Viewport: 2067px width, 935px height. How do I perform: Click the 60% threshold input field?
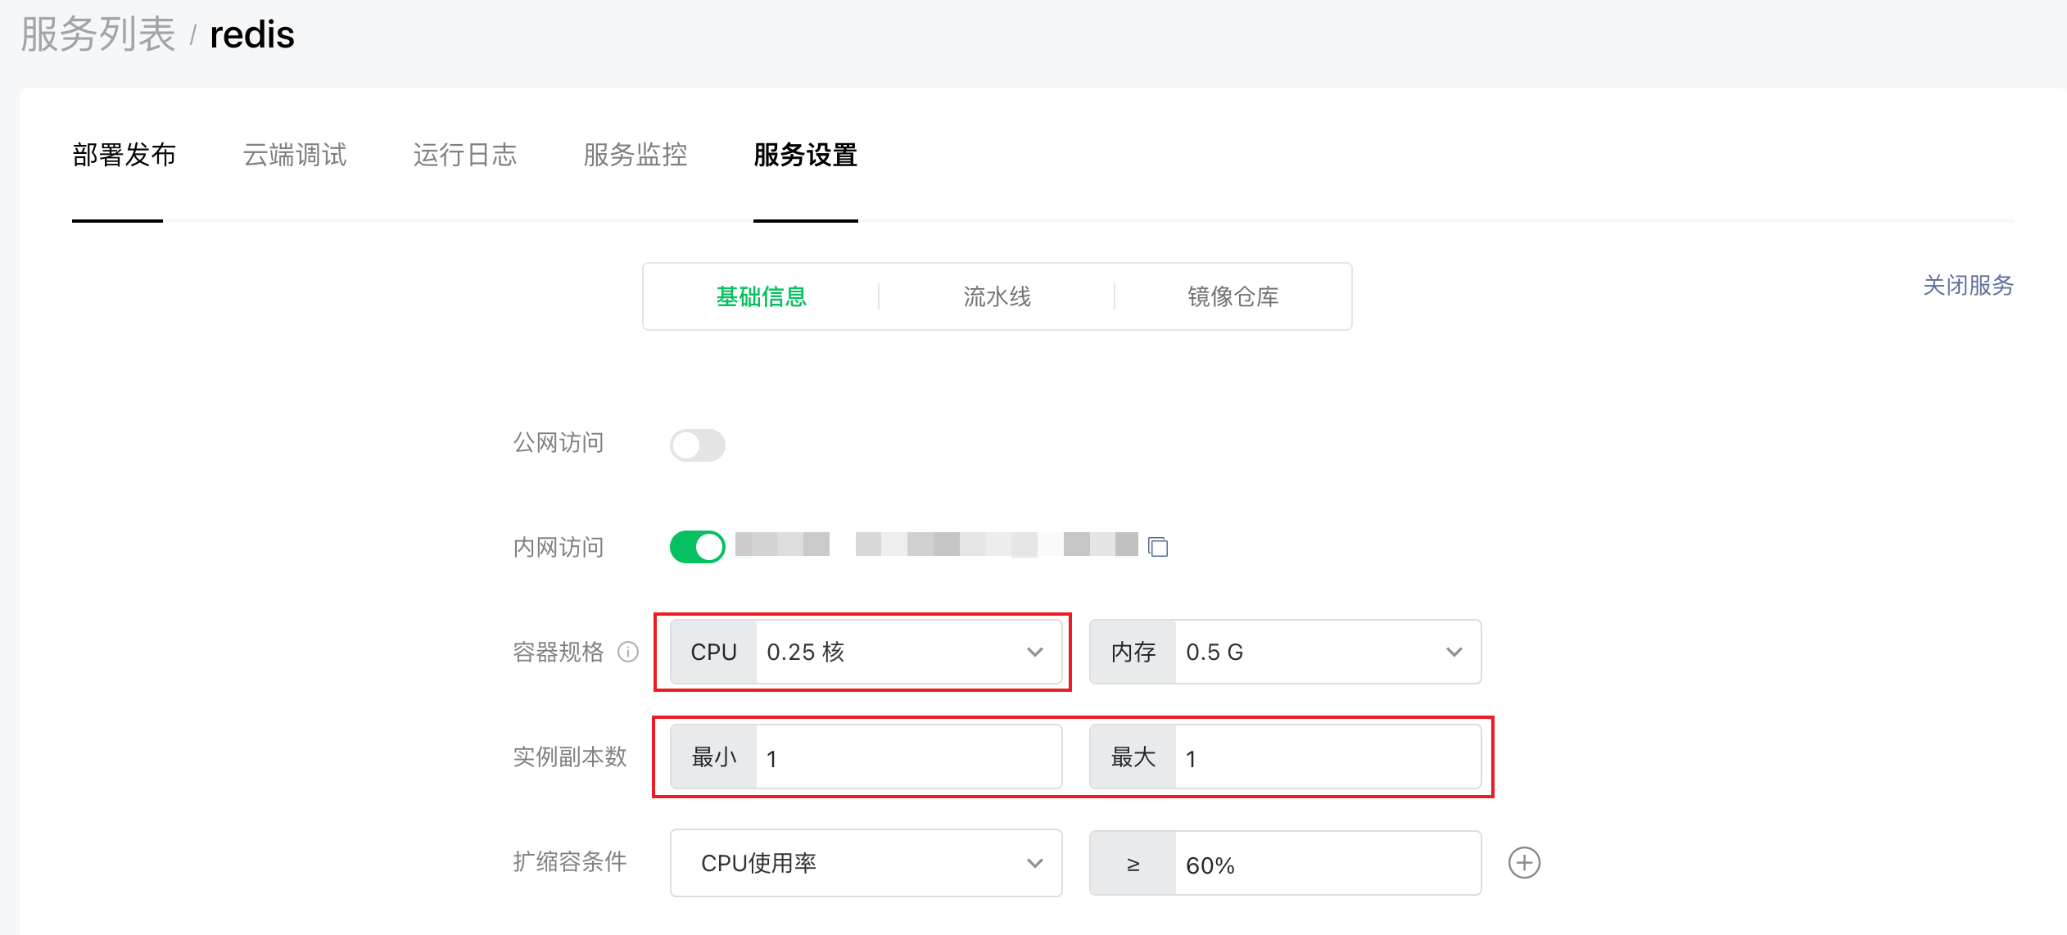tap(1327, 865)
